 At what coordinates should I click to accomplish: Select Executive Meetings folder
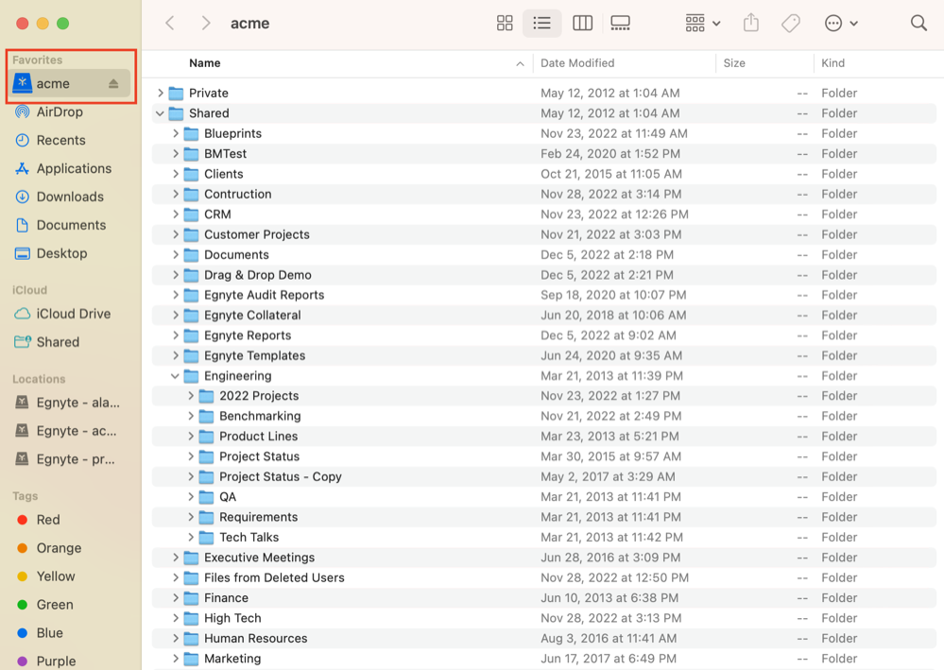click(x=544, y=558)
